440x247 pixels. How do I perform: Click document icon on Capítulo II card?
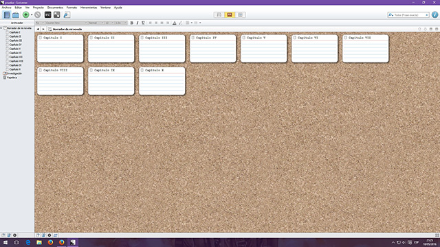[91, 38]
